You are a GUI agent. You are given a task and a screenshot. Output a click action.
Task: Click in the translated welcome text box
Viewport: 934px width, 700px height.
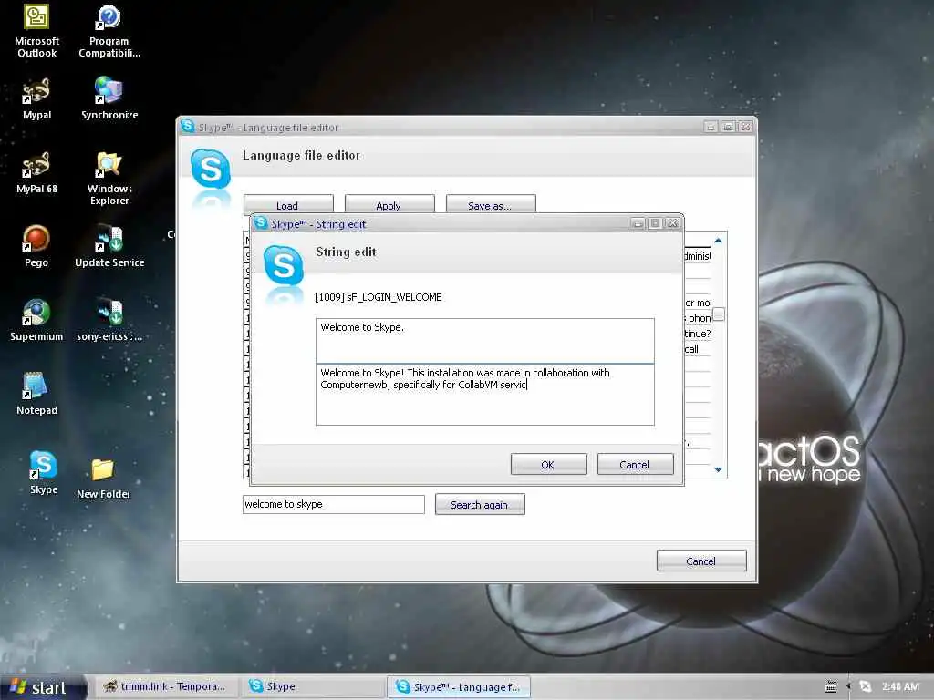pyautogui.click(x=485, y=394)
